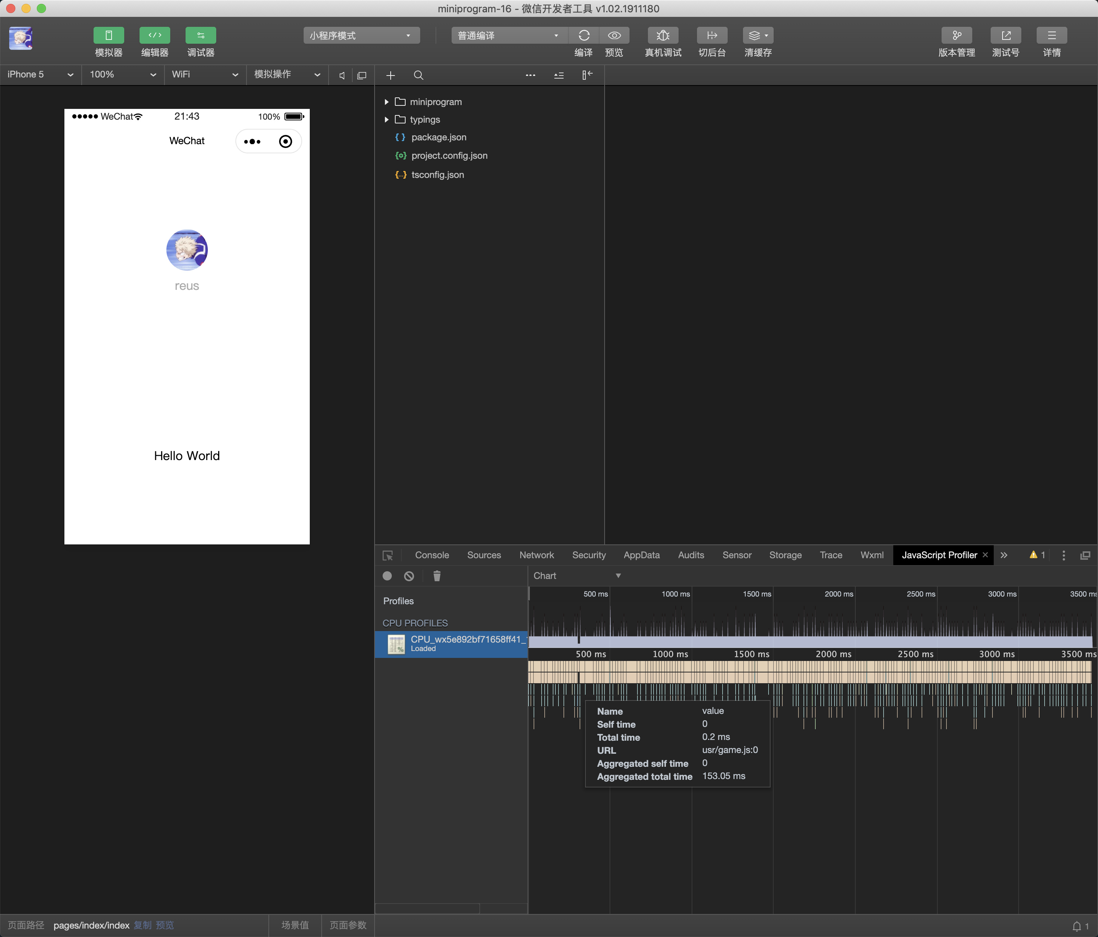Viewport: 1098px width, 937px height.
Task: Click 预览 link in the status bar
Action: (x=165, y=925)
